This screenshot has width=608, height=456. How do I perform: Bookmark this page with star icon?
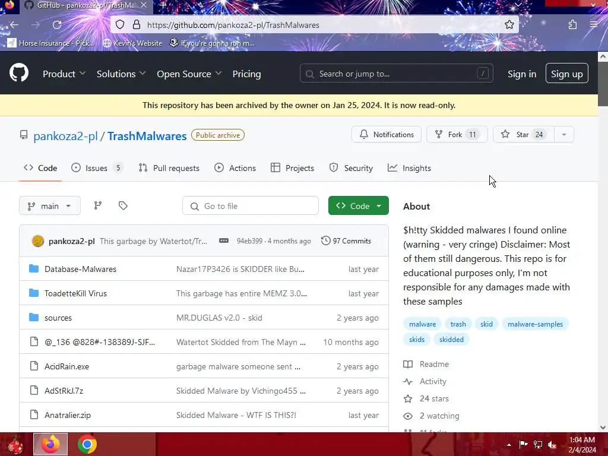pos(509,25)
